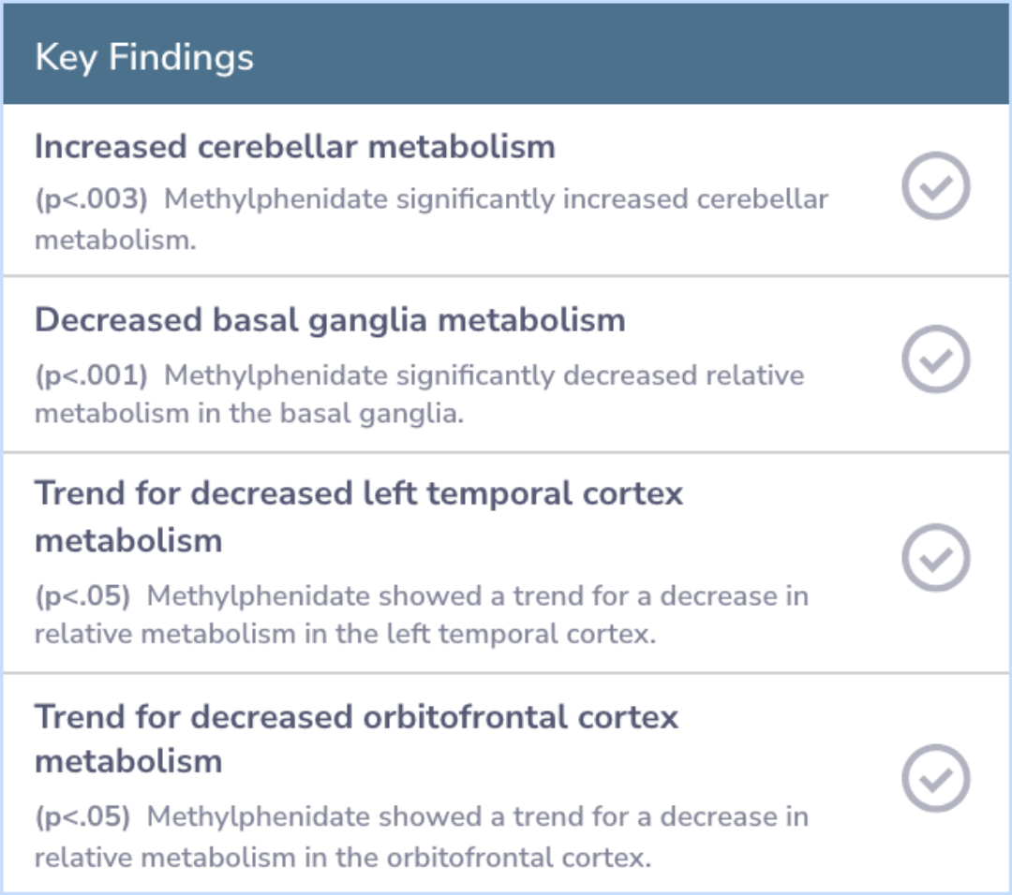Image resolution: width=1012 pixels, height=895 pixels.
Task: Click the (p<.003) value label
Action: click(x=91, y=199)
